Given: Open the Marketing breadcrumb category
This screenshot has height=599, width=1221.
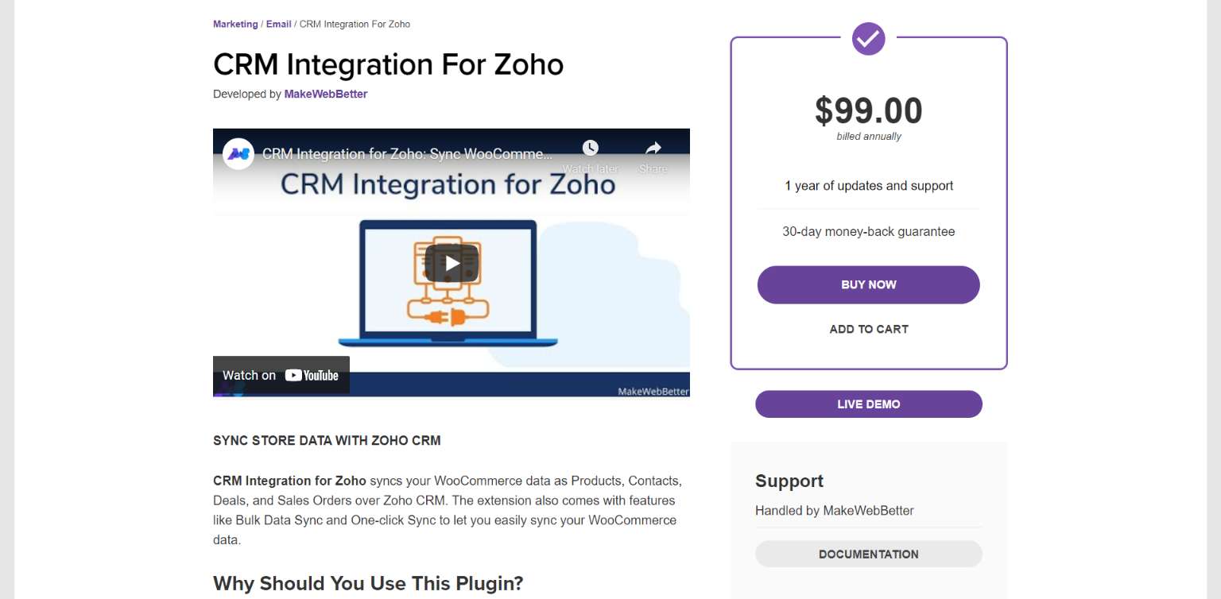Looking at the screenshot, I should tap(235, 24).
